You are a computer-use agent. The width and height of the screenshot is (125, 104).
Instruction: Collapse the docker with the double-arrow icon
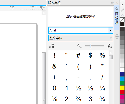click(x=112, y=3)
